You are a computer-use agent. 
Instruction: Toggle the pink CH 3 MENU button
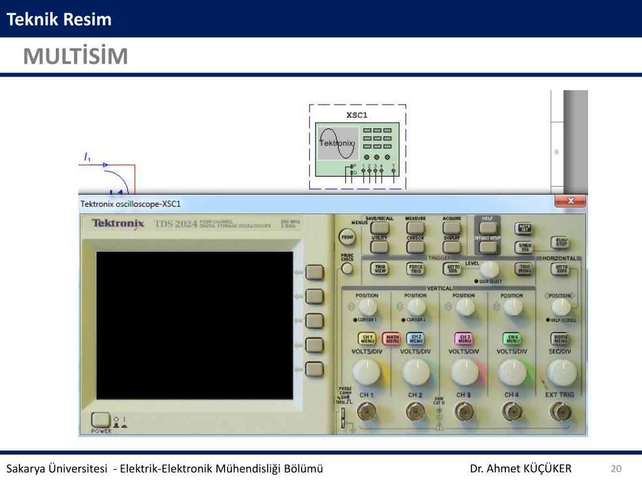click(x=464, y=339)
